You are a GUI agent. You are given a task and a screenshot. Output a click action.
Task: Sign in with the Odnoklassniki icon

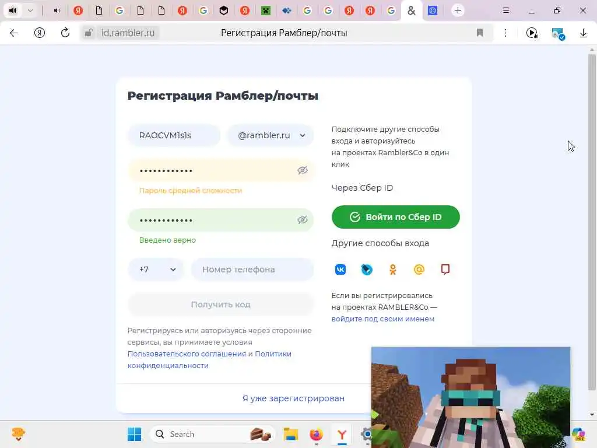[392, 269]
